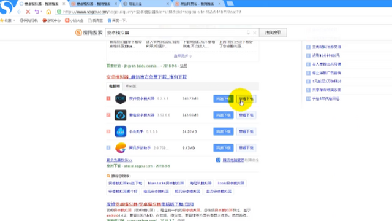Viewport: 392px width, 221px height.
Task: Switch to the second browser tab
Action: (x=92, y=4)
